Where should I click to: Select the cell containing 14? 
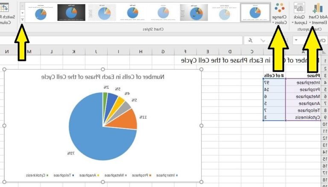pos(275,89)
